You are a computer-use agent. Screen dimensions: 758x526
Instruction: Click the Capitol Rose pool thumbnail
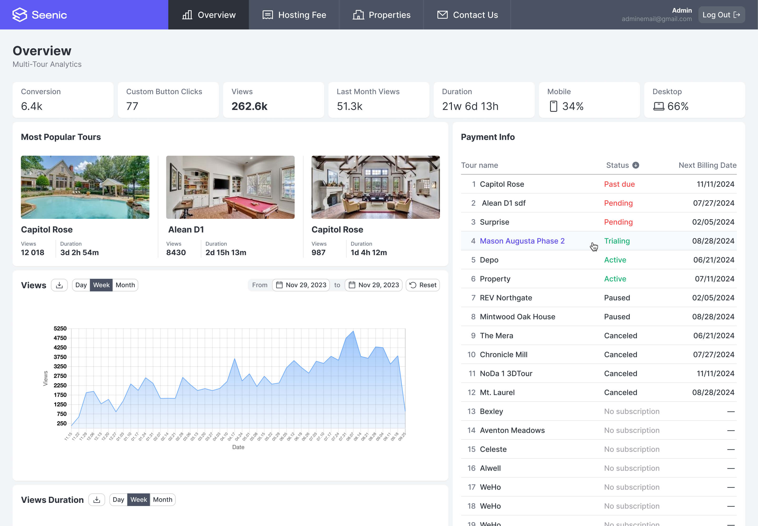tap(85, 187)
